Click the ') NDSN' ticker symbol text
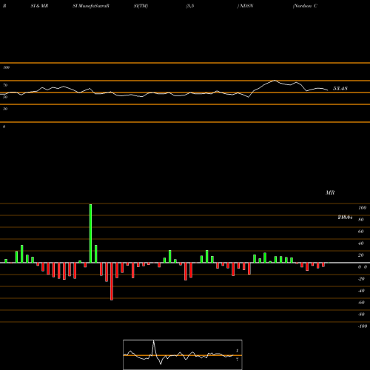This screenshot has height=370, width=370. 245,6
